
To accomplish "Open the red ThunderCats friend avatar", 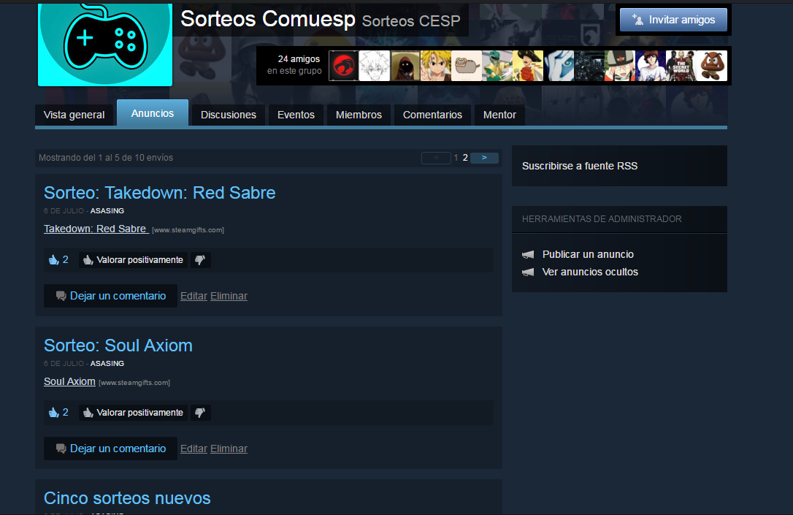I will [344, 66].
